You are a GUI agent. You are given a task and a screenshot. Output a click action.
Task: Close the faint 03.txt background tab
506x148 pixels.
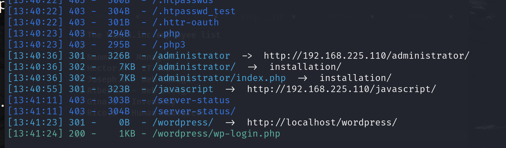pyautogui.click(x=451, y=17)
